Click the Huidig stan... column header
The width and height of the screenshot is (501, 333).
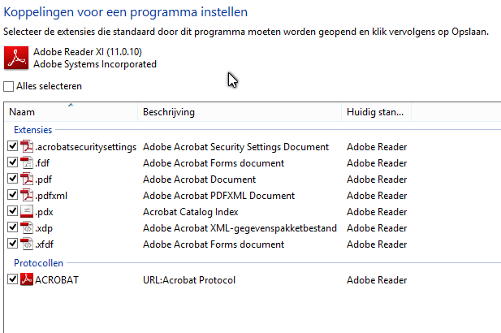pos(375,112)
